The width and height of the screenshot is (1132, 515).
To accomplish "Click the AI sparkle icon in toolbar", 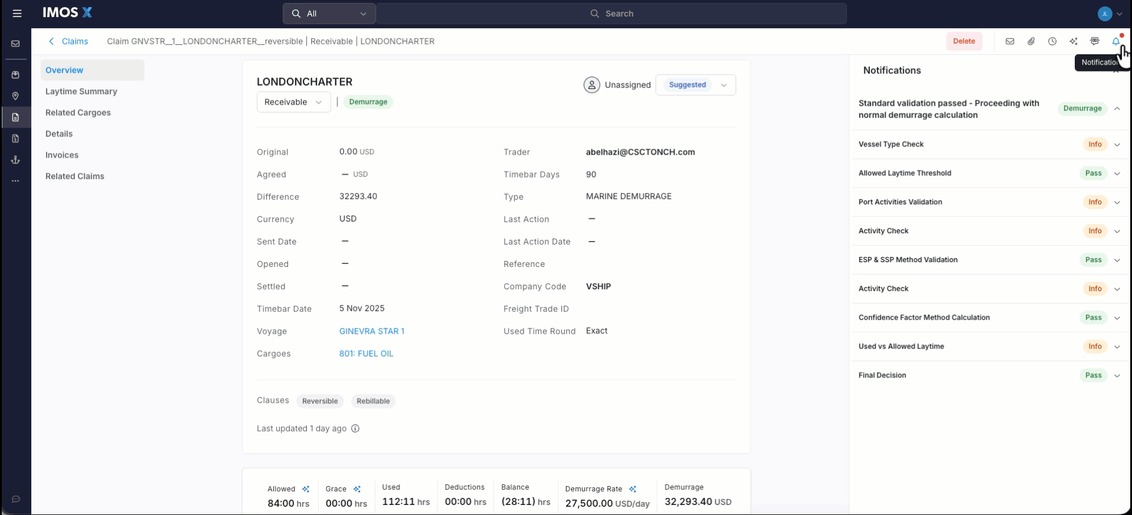I will click(1074, 41).
